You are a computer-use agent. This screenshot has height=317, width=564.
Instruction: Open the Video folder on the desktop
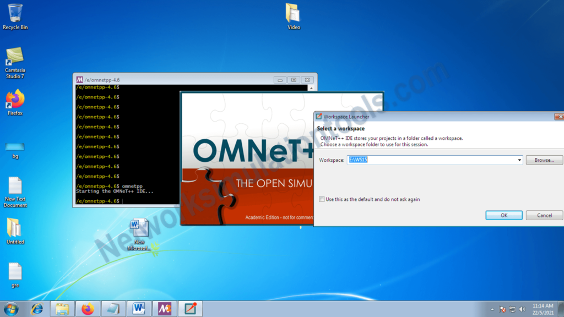(293, 14)
